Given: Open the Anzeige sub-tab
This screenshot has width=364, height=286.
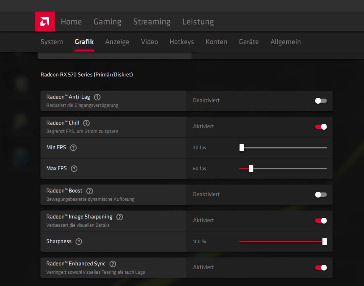Looking at the screenshot, I should point(117,42).
